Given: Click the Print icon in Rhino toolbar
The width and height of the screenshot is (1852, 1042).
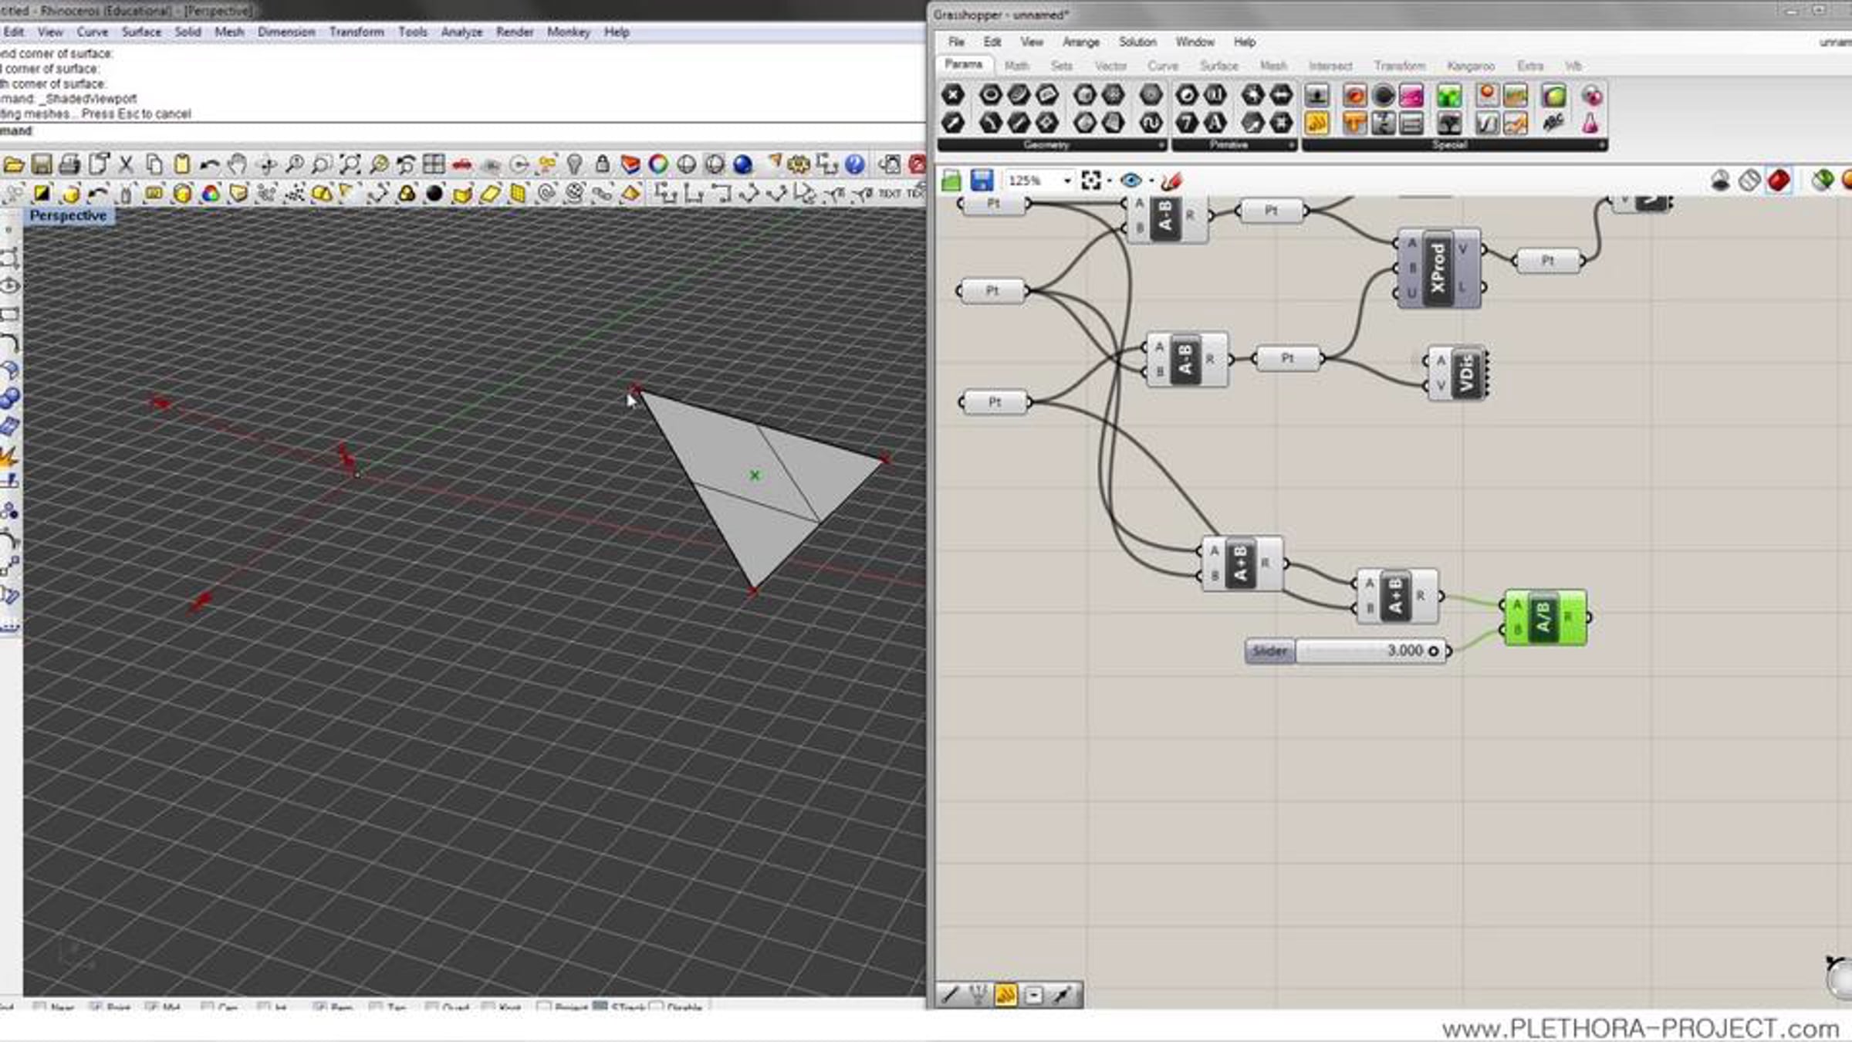Looking at the screenshot, I should click(x=69, y=164).
